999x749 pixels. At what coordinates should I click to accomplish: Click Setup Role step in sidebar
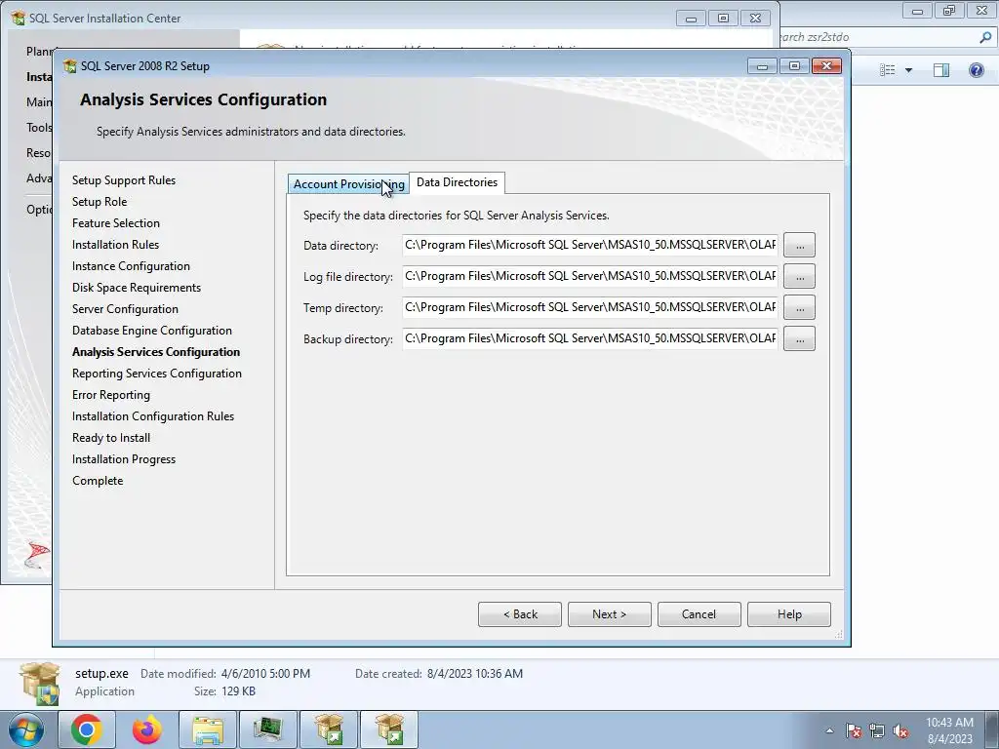(x=100, y=202)
